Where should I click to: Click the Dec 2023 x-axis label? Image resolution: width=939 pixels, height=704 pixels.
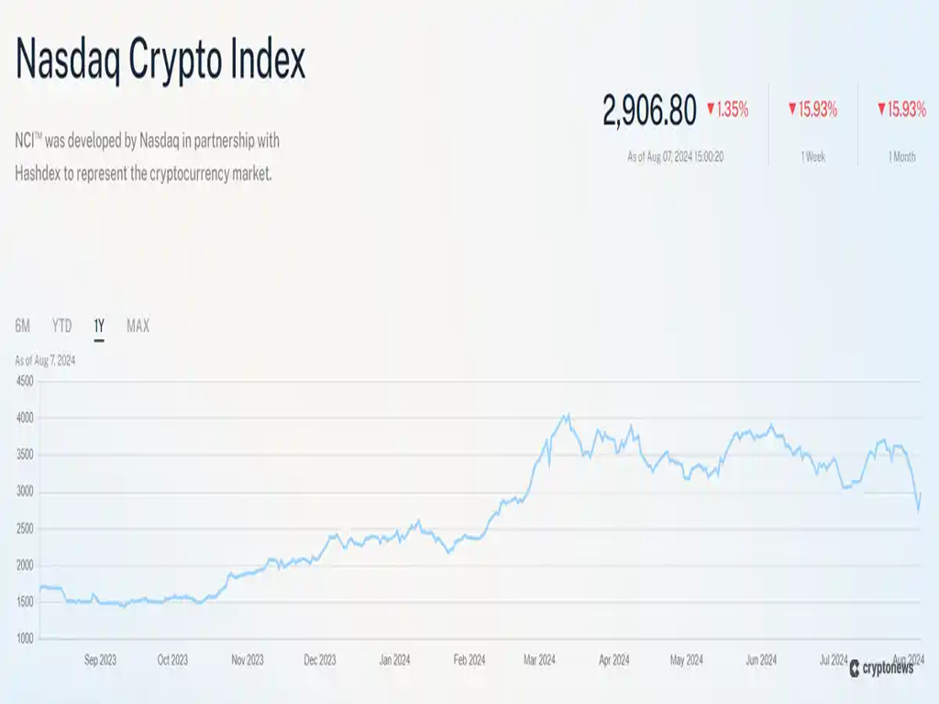pos(320,660)
